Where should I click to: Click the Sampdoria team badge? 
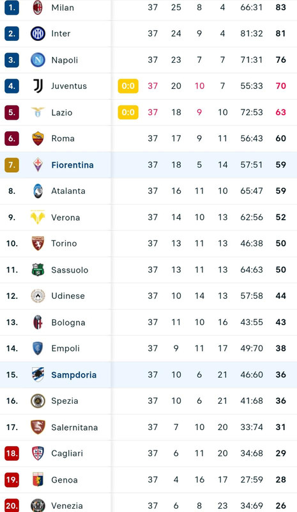pyautogui.click(x=38, y=374)
